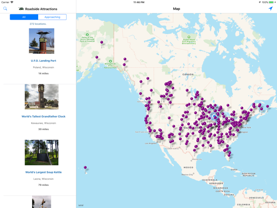Screen dimensions: 277x208
Task: Click the '14 miles' distance text
Action: [x=44, y=73]
